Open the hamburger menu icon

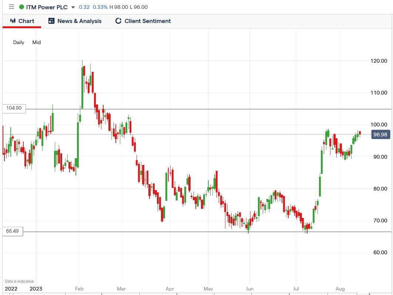11,7
